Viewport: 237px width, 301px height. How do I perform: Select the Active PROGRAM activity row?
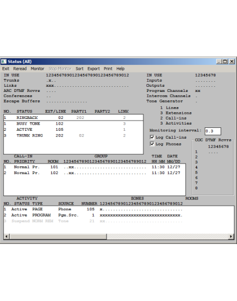tap(118, 215)
